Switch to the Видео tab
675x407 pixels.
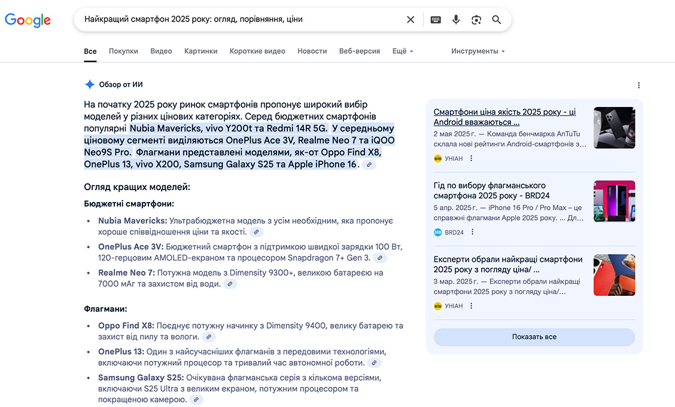161,51
